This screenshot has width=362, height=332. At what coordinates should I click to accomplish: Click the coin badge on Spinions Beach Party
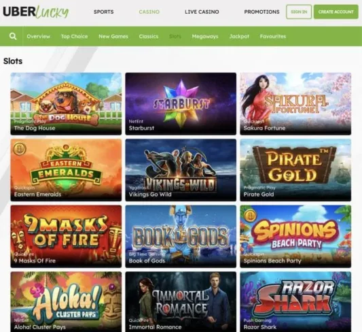pos(249,215)
